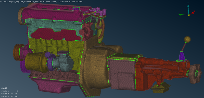Click the red X axis ball of triad

pyautogui.click(x=193, y=13)
